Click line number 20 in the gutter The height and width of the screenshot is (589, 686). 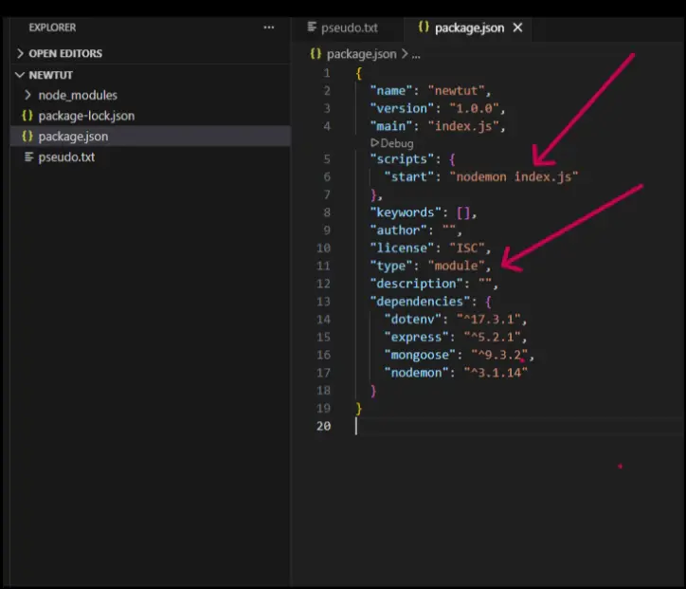323,426
